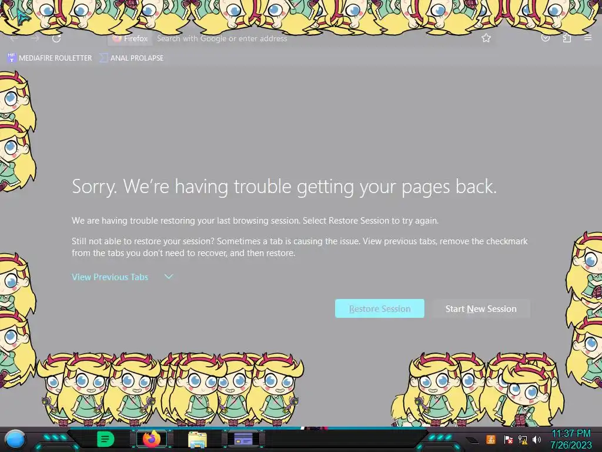The image size is (602, 452).
Task: Go forward with the forward arrow
Action: point(35,38)
